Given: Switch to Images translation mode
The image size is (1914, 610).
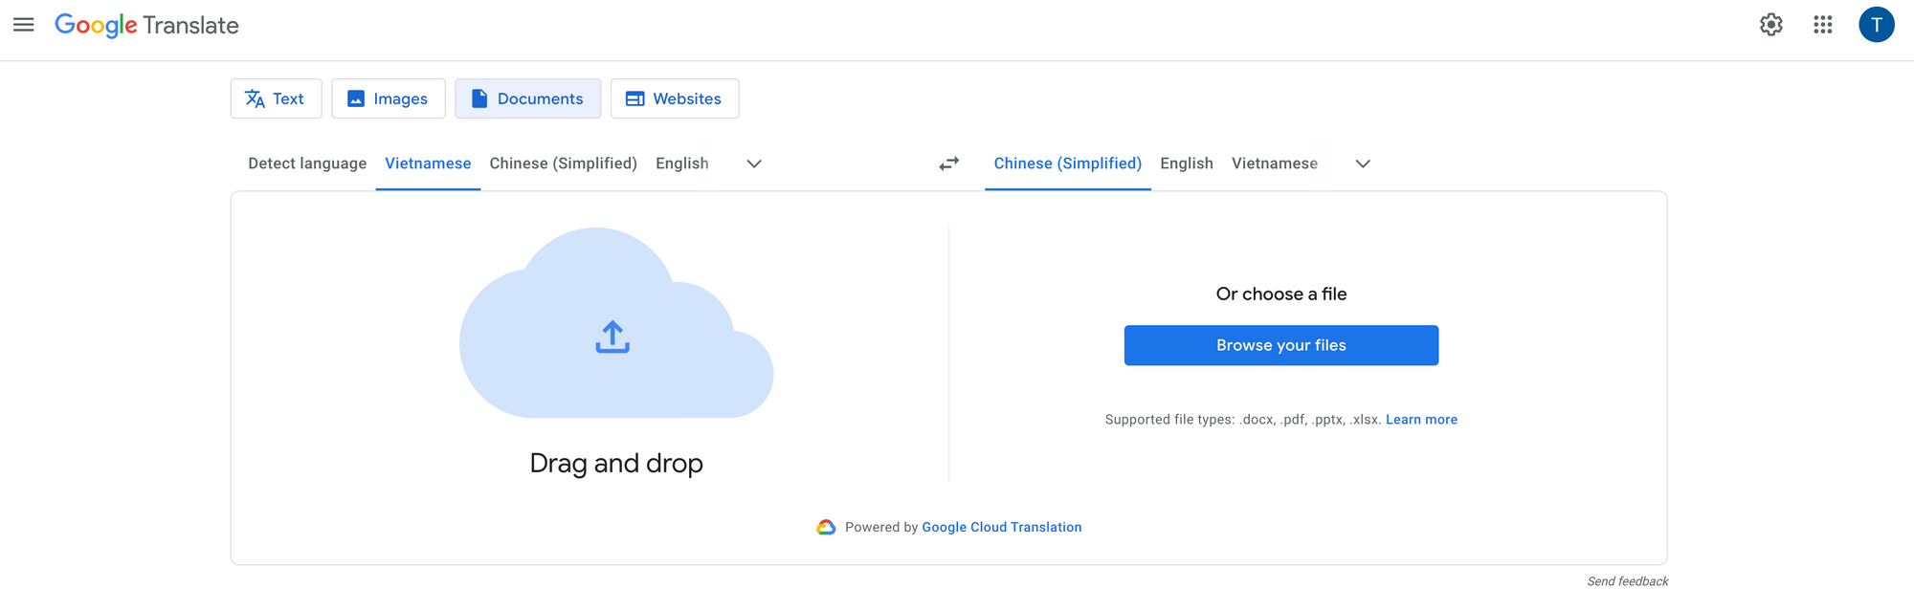Looking at the screenshot, I should pos(389,98).
